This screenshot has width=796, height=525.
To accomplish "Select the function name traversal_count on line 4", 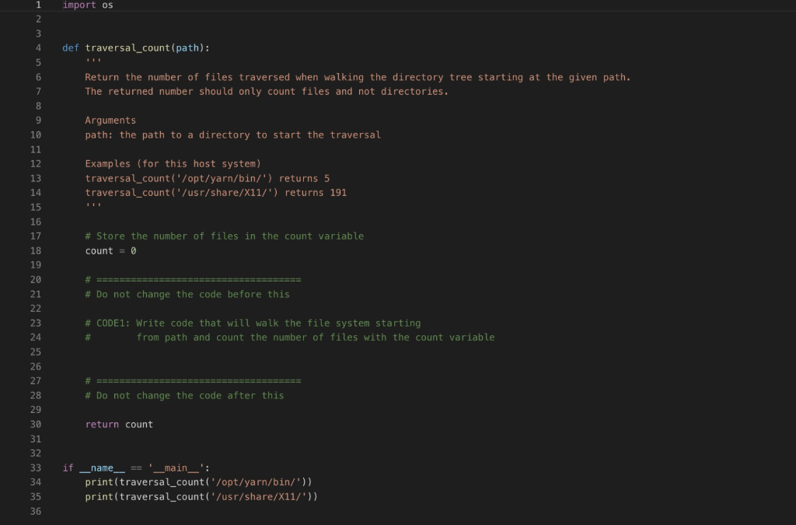I will coord(124,47).
